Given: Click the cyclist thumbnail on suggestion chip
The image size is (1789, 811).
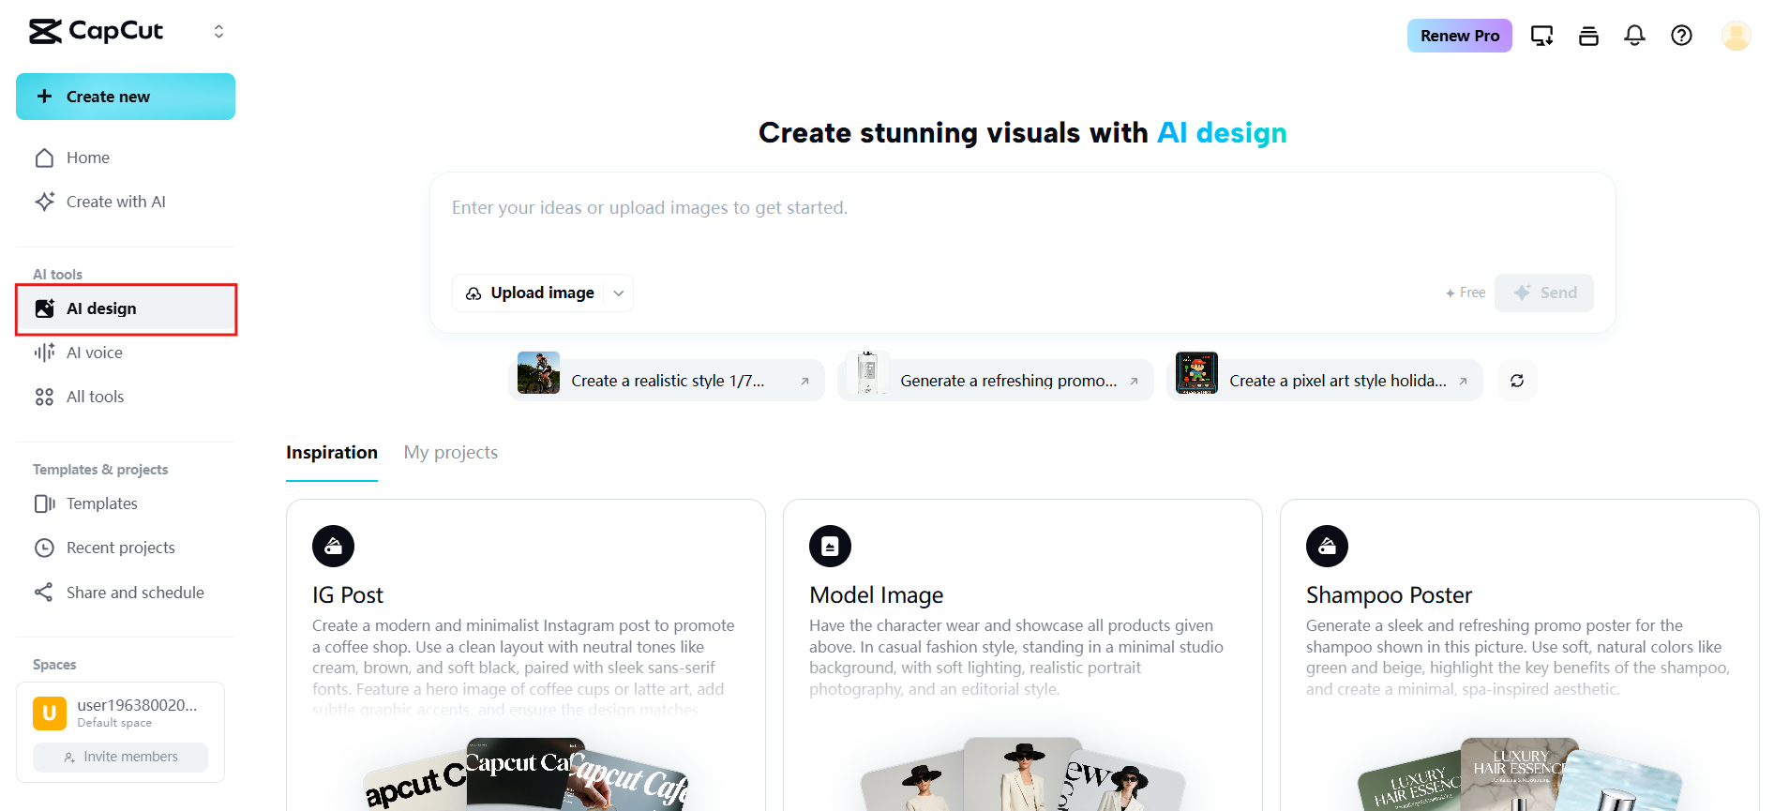Looking at the screenshot, I should point(538,372).
